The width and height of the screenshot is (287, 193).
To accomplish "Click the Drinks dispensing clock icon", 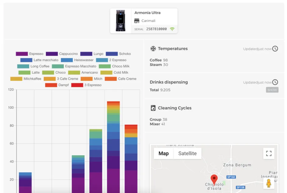I will pyautogui.click(x=275, y=82).
